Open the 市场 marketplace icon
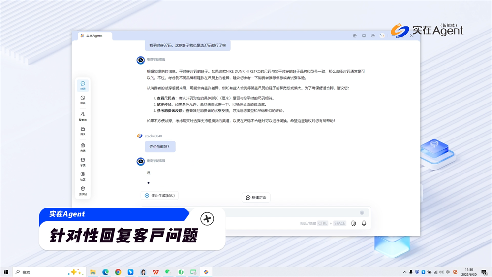Screen dimensions: 492x277 (x=83, y=147)
